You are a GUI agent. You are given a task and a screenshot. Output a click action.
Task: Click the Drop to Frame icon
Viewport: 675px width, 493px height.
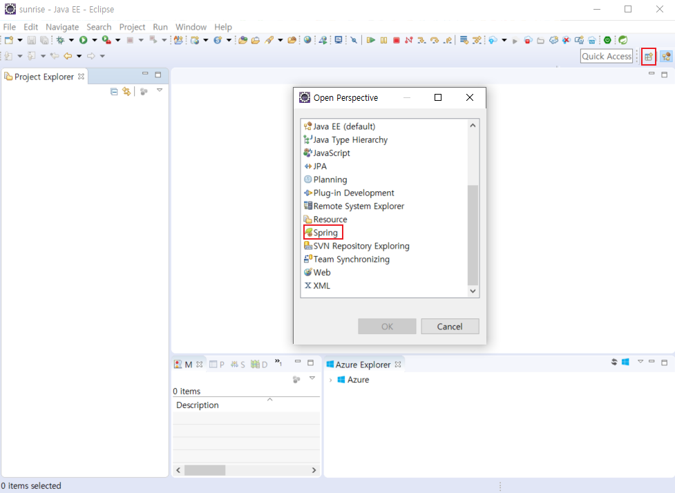pyautogui.click(x=464, y=40)
